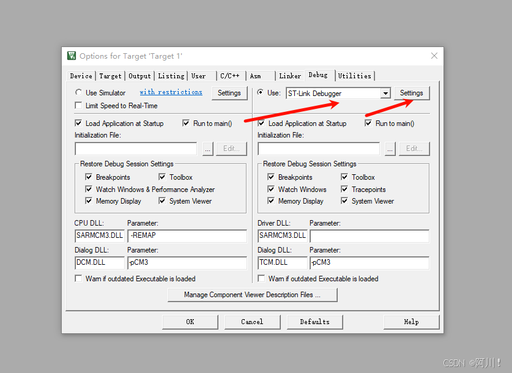Screen dimensions: 512x373
Task: Toggle debugger Breakpoints checkbox
Action: click(x=271, y=177)
